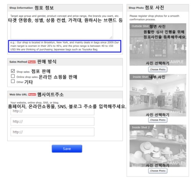
Task: Click the Online shop sales label
Action: (x=27, y=77)
